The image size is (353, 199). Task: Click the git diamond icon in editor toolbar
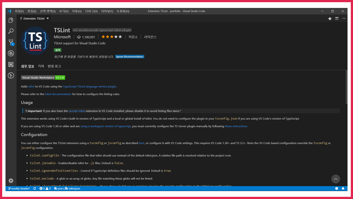click(330, 19)
